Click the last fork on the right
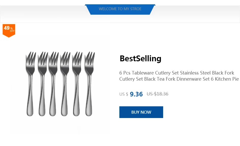The image size is (240, 146). 89,84
